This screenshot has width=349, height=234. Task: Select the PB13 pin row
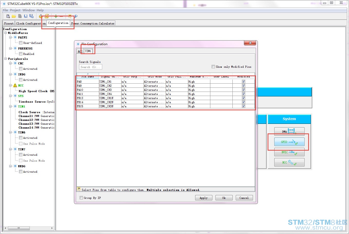click(x=166, y=98)
